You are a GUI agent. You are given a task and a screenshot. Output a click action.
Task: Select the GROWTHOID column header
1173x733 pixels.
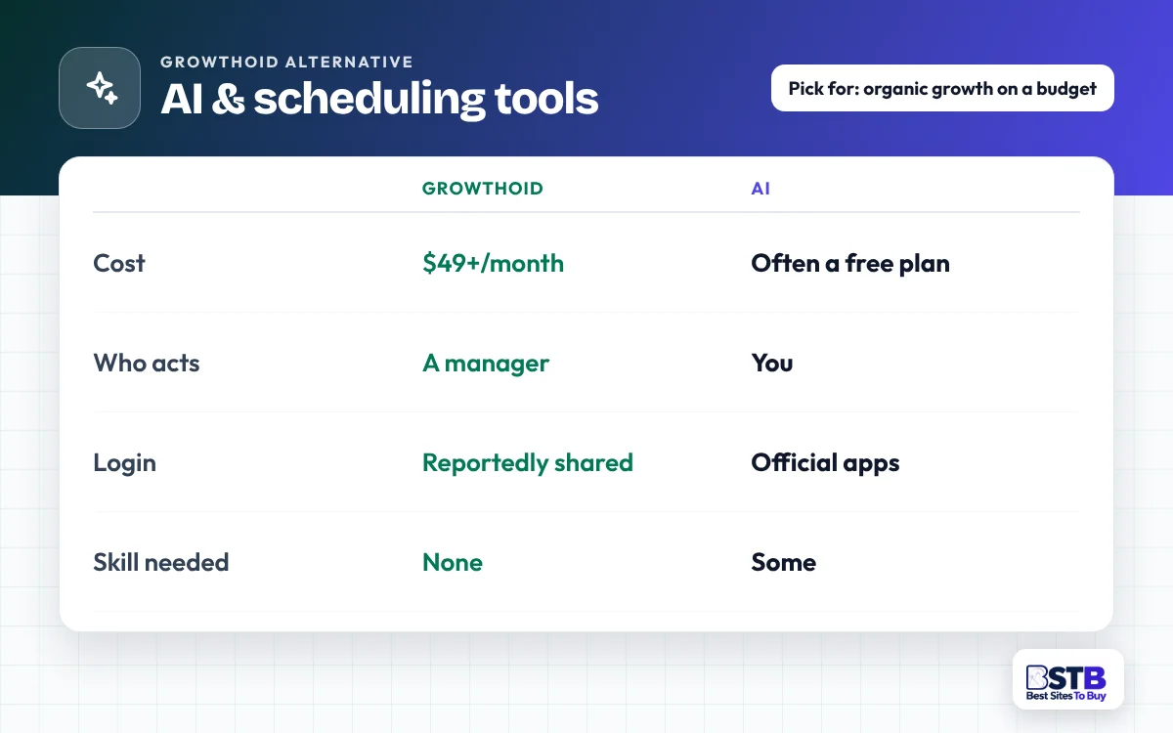[x=482, y=189]
